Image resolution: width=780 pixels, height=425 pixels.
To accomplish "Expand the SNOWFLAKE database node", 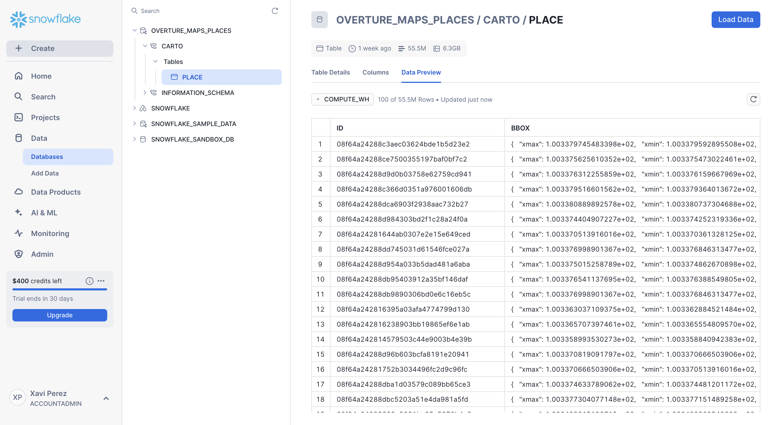I will [x=134, y=108].
